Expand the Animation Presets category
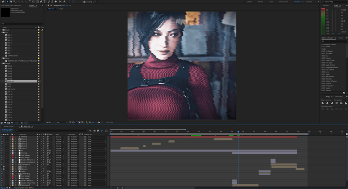The height and width of the screenshot is (189, 348). 321,44
